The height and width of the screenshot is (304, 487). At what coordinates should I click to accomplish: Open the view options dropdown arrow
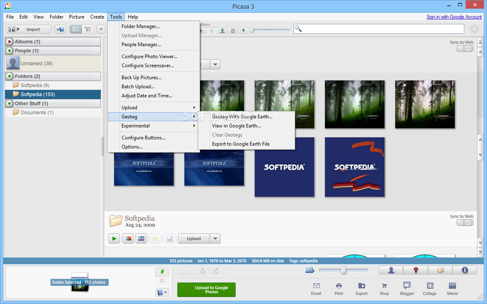point(100,29)
